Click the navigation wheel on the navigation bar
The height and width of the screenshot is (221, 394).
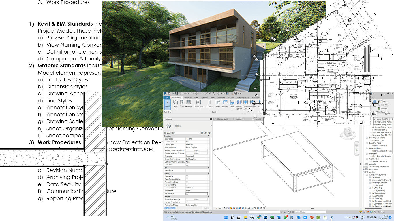tap(357, 146)
